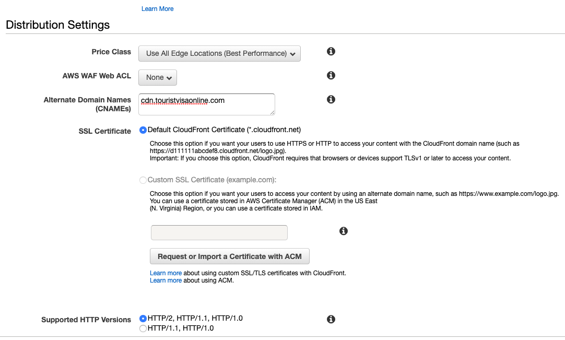Follow the Learn more about using ACM link

pyautogui.click(x=166, y=280)
